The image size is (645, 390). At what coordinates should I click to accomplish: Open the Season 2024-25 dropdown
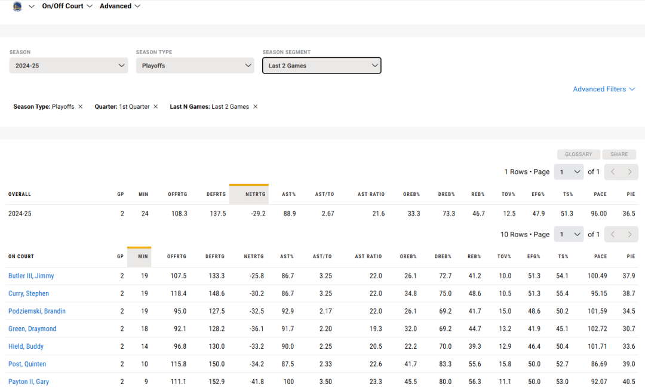[68, 66]
